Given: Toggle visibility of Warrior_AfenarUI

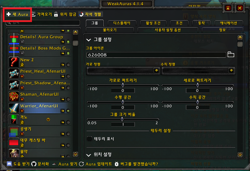Looking at the screenshot, I should (x=68, y=111).
